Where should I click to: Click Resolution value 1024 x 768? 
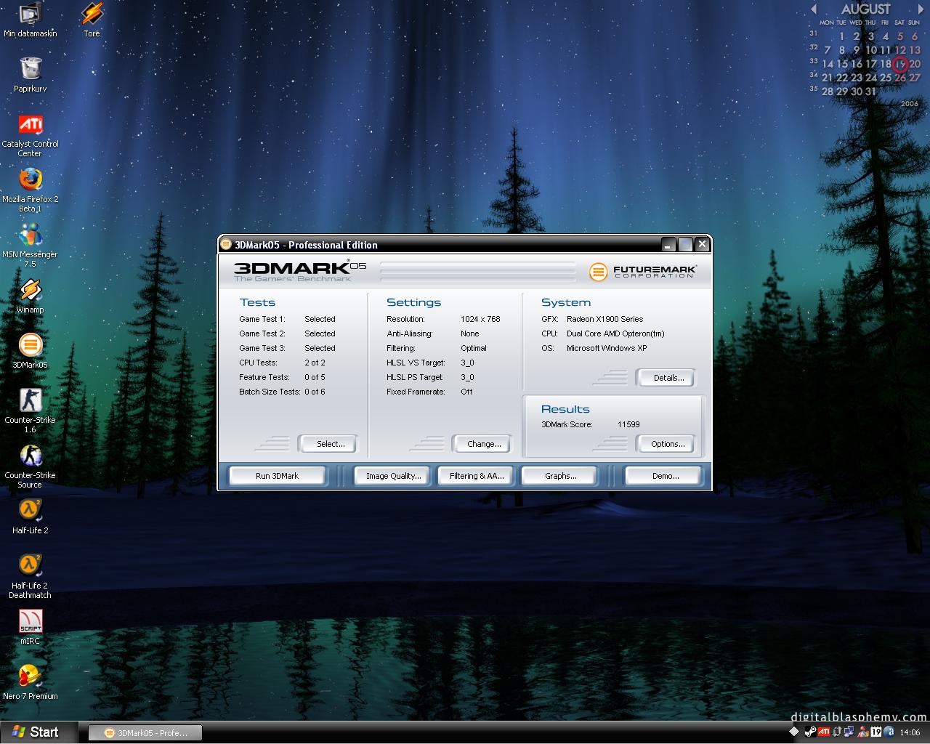(480, 319)
